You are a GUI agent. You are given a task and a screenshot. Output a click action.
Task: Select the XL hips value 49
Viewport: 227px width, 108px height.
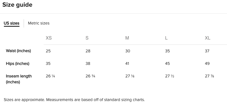tap(207, 63)
